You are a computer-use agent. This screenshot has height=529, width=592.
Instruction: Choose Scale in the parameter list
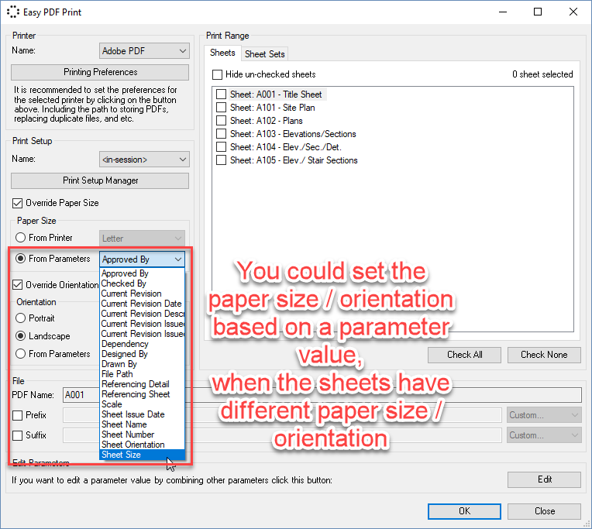143,404
